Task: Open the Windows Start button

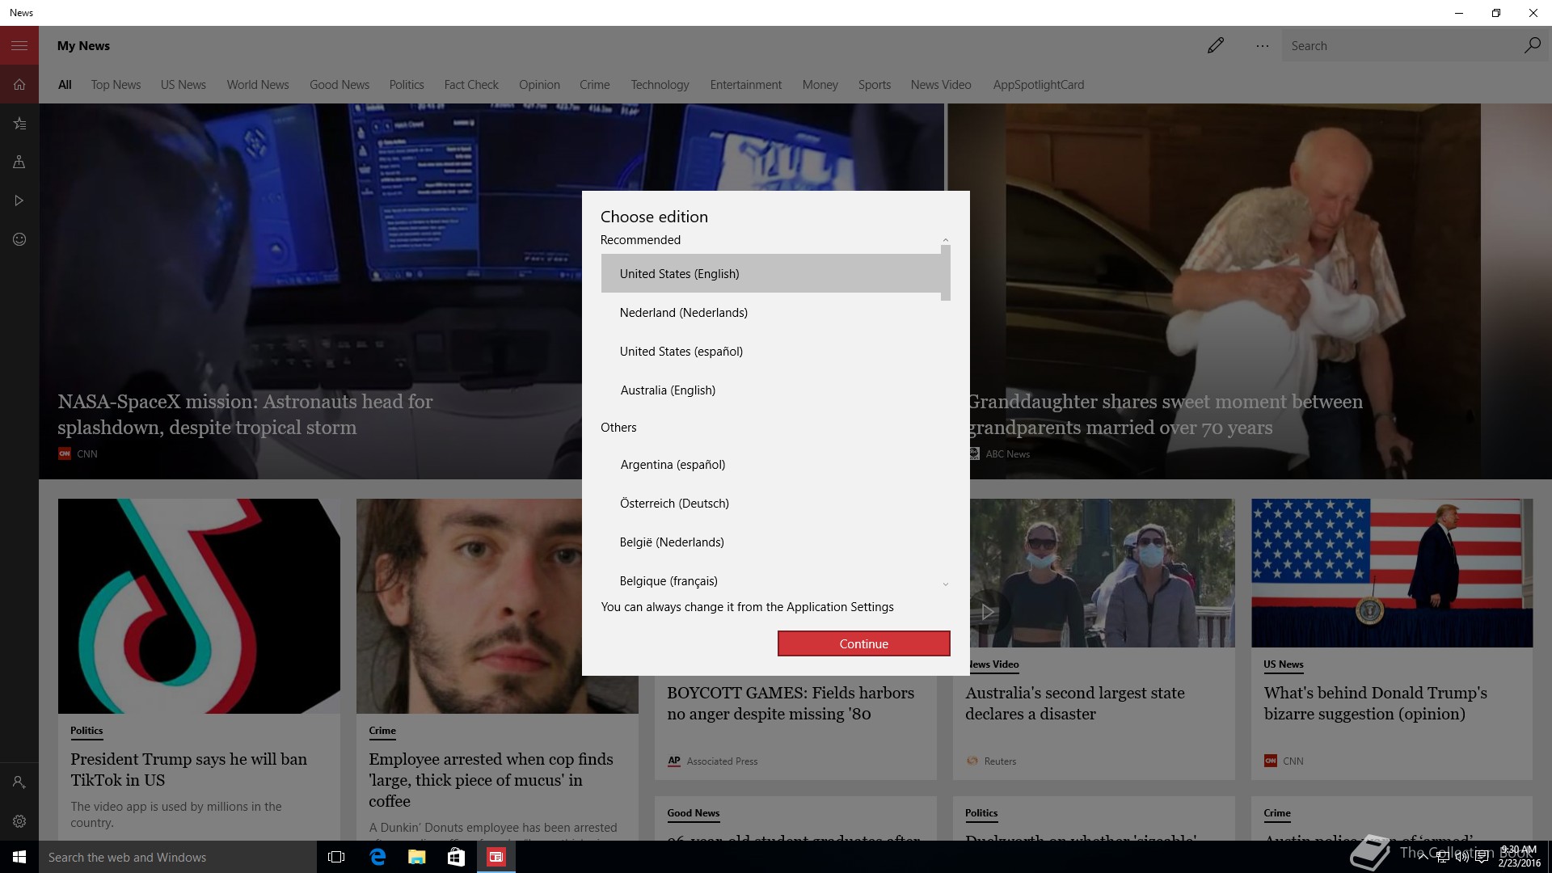Action: click(19, 857)
